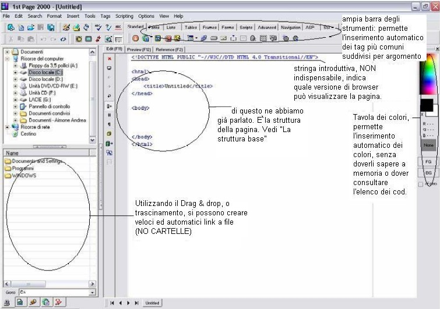Image resolution: width=440 pixels, height=309 pixels.
Task: Switch to Reference (F2) tab
Action: [169, 49]
